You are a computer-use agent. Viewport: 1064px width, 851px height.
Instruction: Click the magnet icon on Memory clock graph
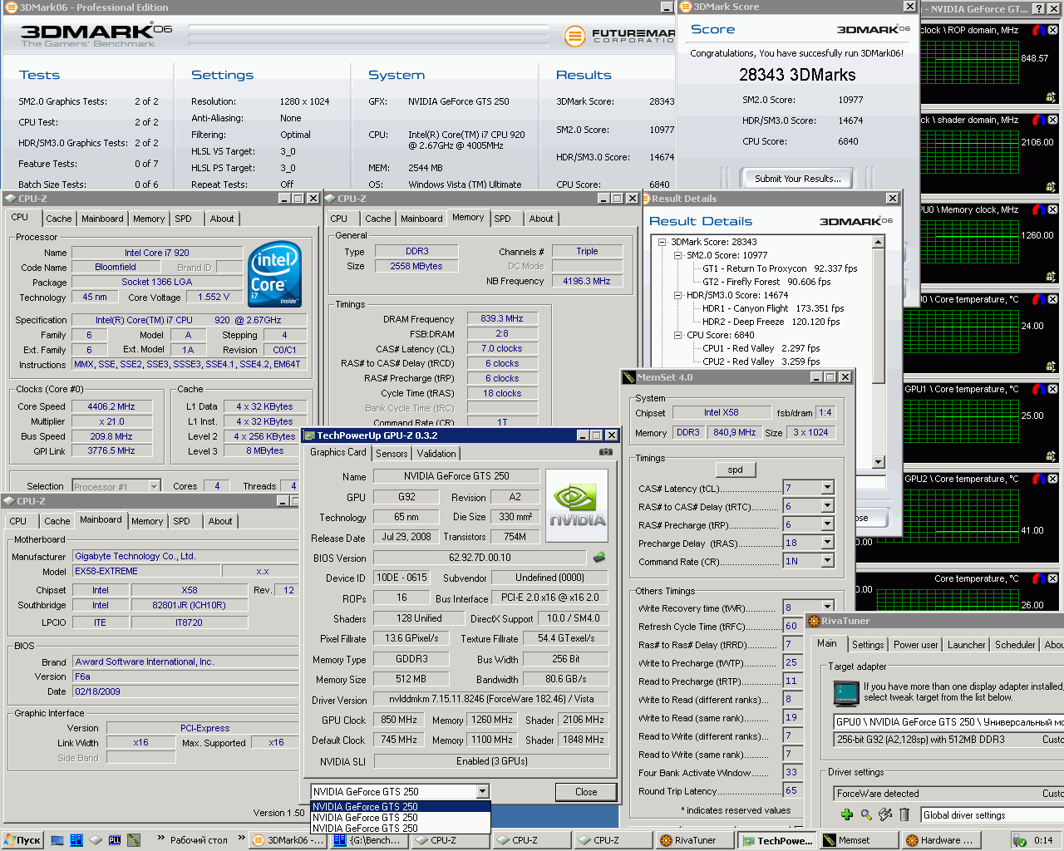tap(1038, 209)
